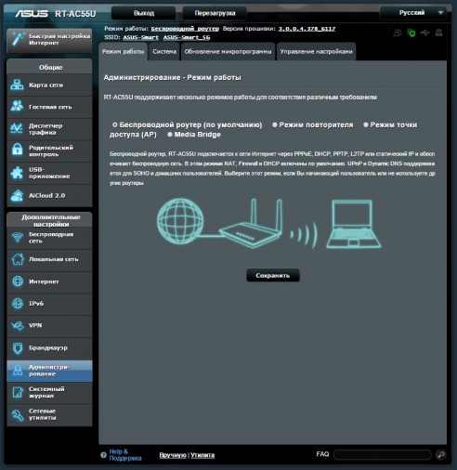Screen dimensions: 457x470
Task: Click the Гостевая сеть guest network icon
Action: click(17, 107)
